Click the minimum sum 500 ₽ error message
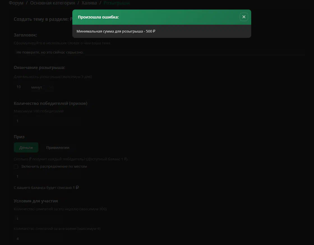 coord(116,31)
